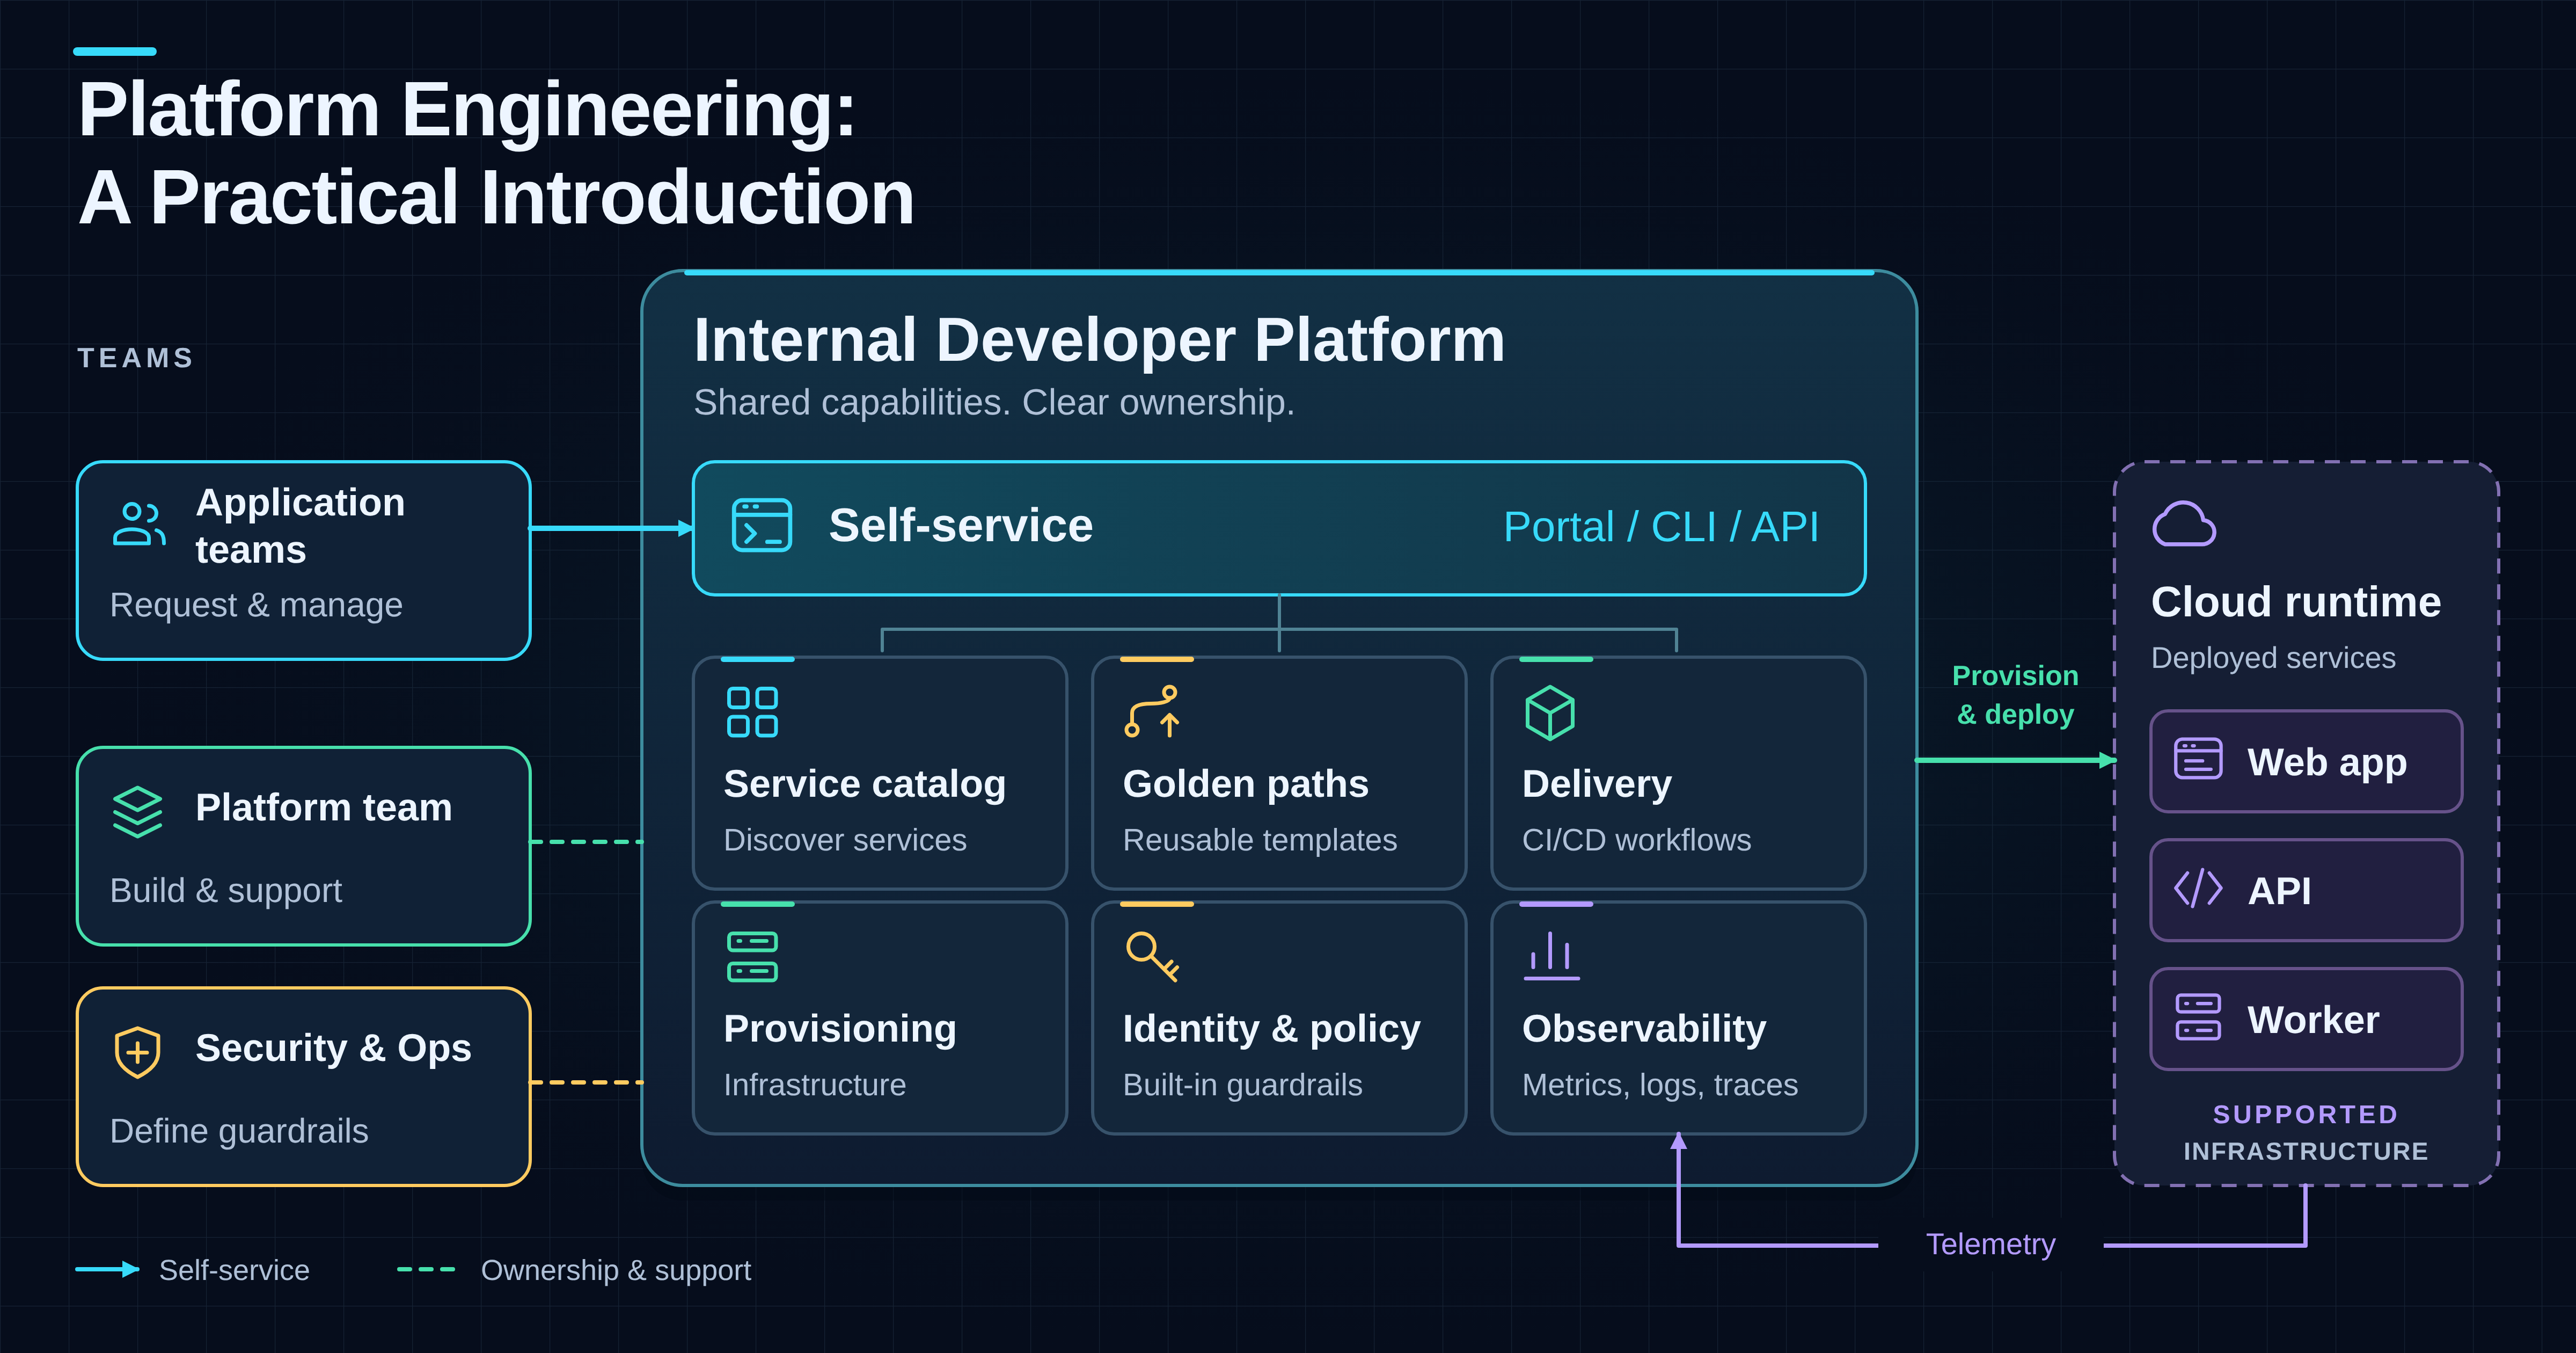Click the 'Ownership & support' legend text
This screenshot has height=1353, width=2576.
616,1270
